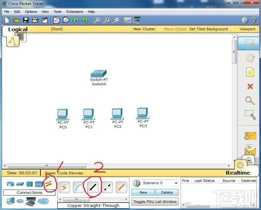The height and width of the screenshot is (210, 261).
Task: Click the Undo green arrow icon
Action: (76, 20)
